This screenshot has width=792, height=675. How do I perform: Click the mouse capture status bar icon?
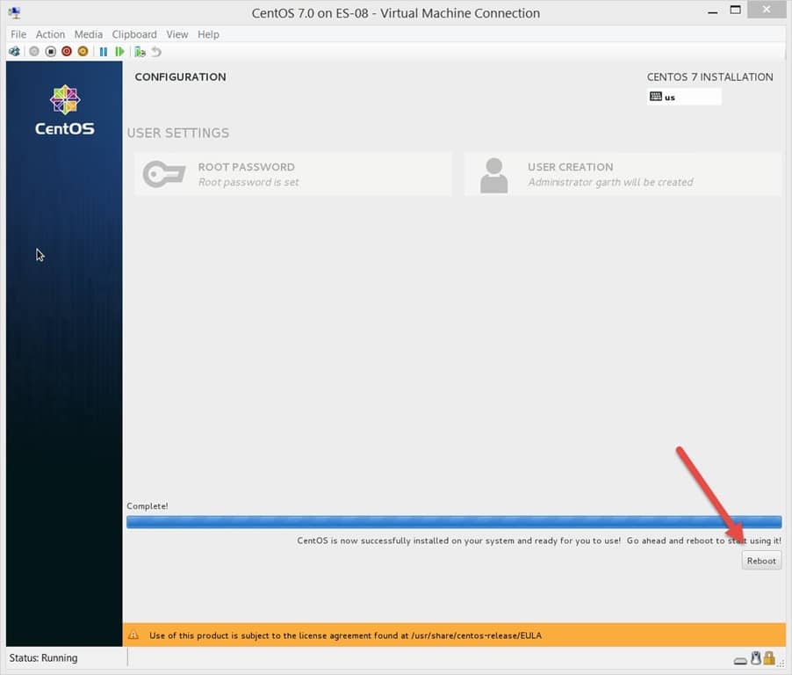755,657
